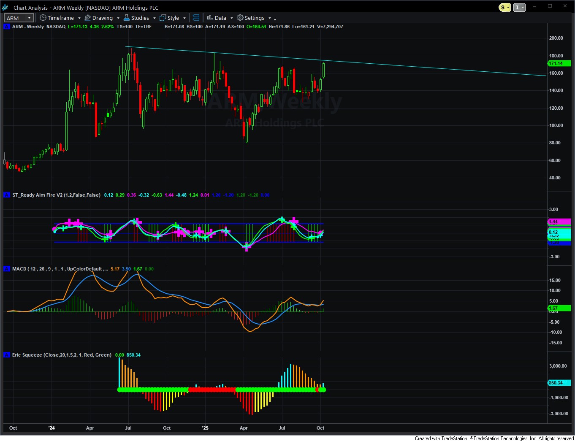575x441 pixels.
Task: Expand the gray I interval link dropdown
Action: 523,7
